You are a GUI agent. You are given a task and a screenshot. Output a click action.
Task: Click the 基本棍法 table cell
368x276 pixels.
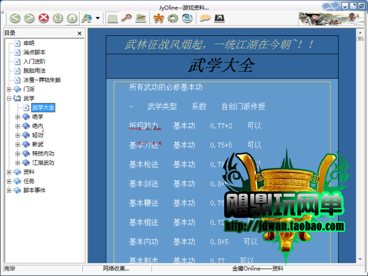[143, 222]
